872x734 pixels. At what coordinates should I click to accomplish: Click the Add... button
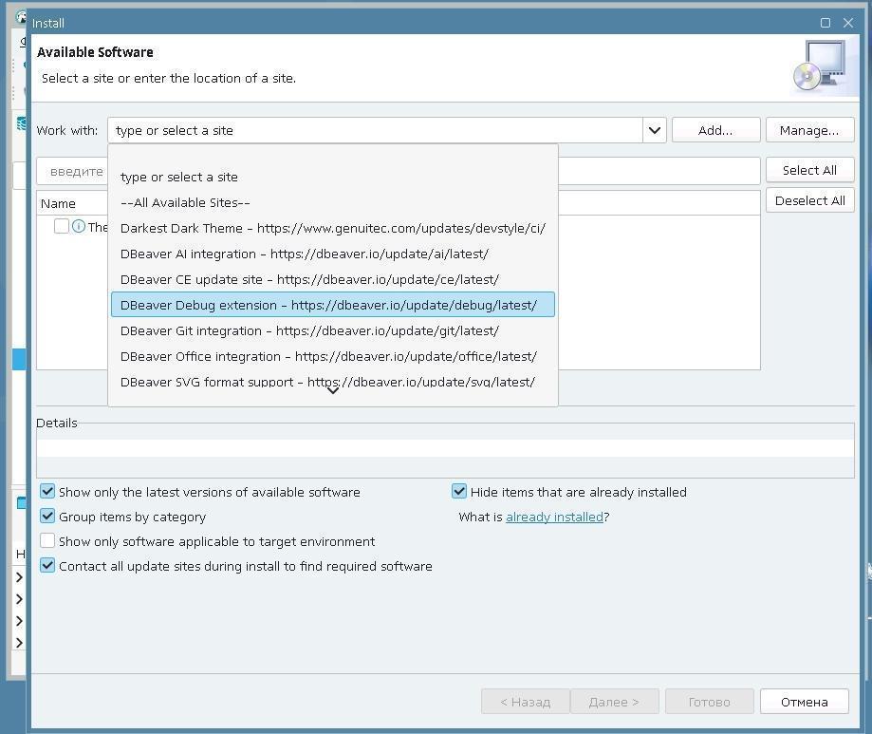pos(714,130)
